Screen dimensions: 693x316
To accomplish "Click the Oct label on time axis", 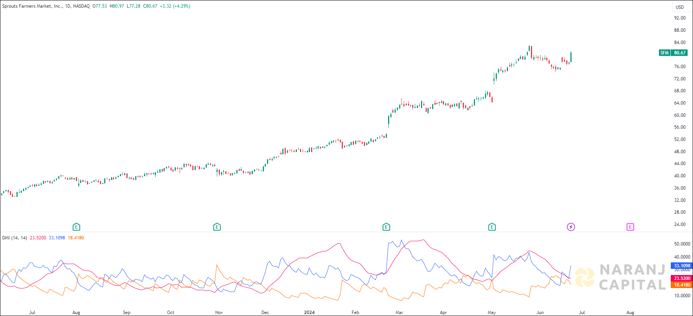I will 170,313.
